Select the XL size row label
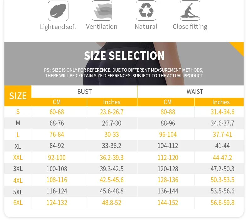 point(18,146)
